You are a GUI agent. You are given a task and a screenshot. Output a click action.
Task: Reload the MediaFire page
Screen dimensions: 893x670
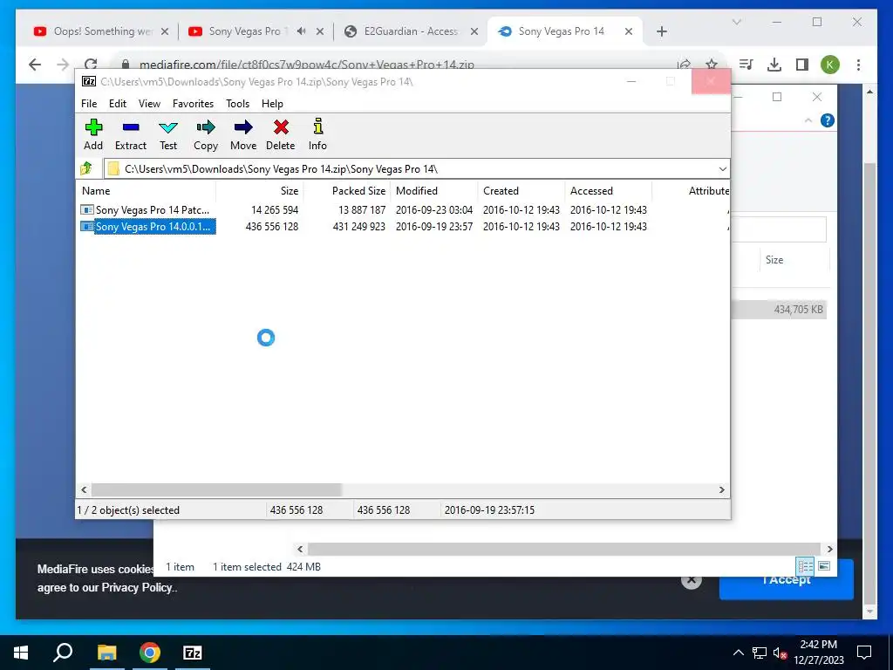click(91, 65)
